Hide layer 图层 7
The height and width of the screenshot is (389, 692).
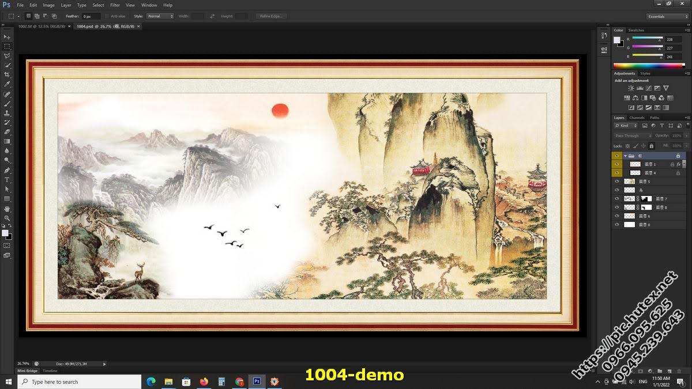(x=617, y=199)
